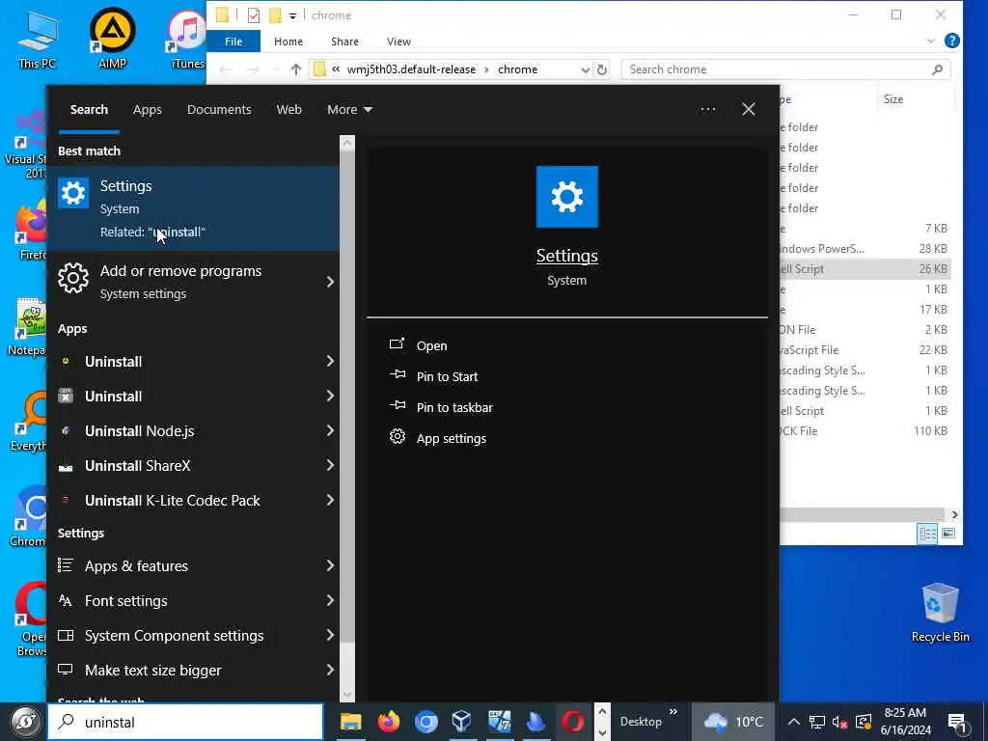Click the Desktop toolbar overflow chevron
This screenshot has width=988, height=741.
pos(672,712)
